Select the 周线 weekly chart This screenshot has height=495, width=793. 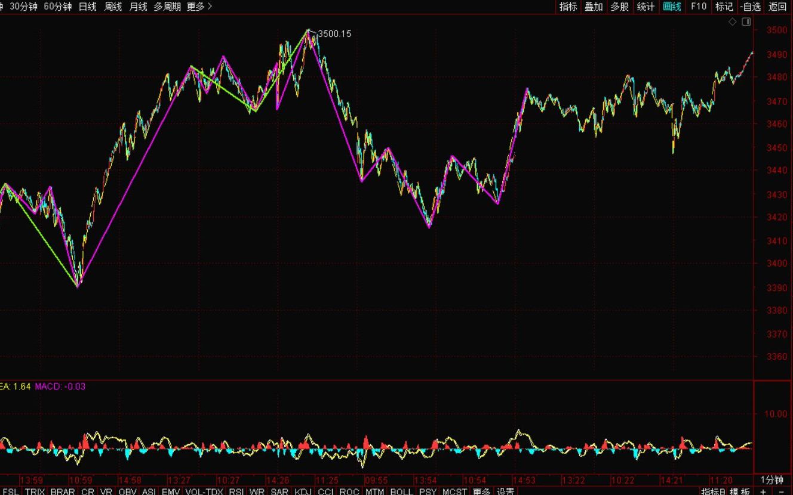coord(113,7)
